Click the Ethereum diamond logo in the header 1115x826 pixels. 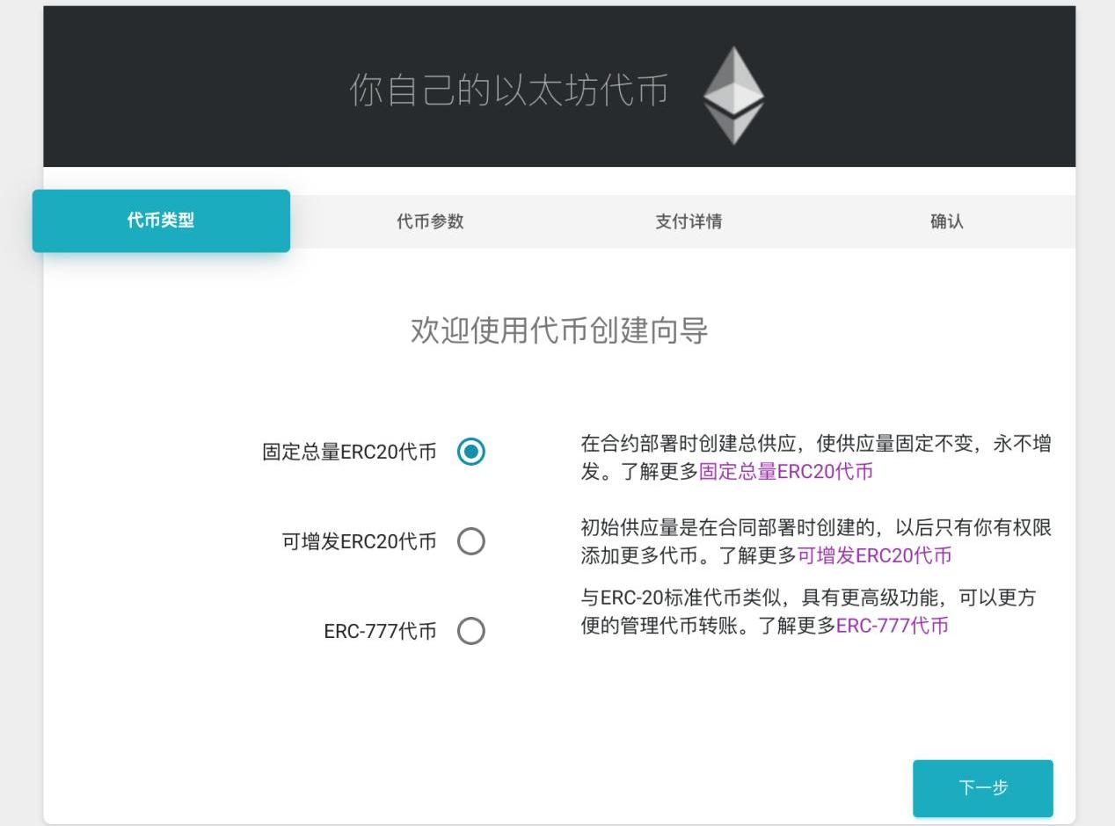pyautogui.click(x=733, y=95)
